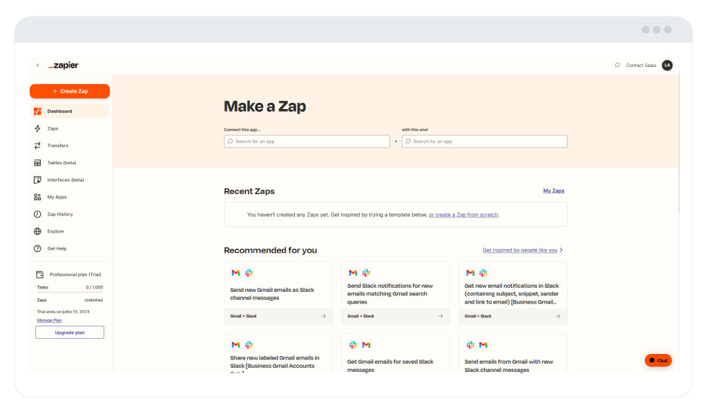Focus the 'with this one!' search field

485,141
